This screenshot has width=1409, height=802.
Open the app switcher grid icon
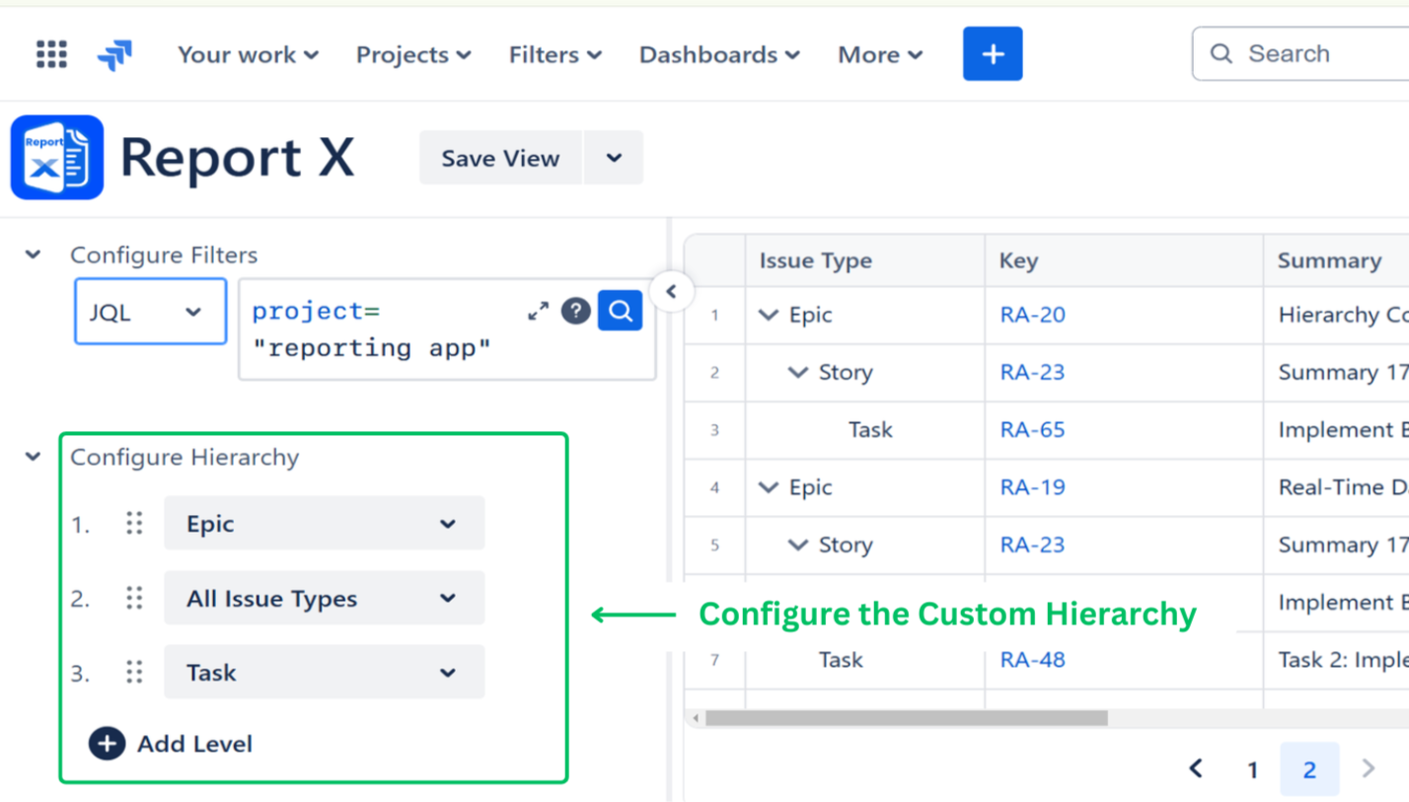[51, 54]
